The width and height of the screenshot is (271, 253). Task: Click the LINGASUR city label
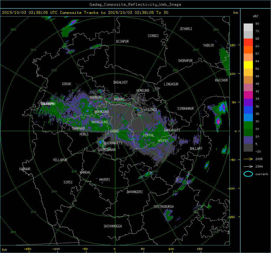171,84
